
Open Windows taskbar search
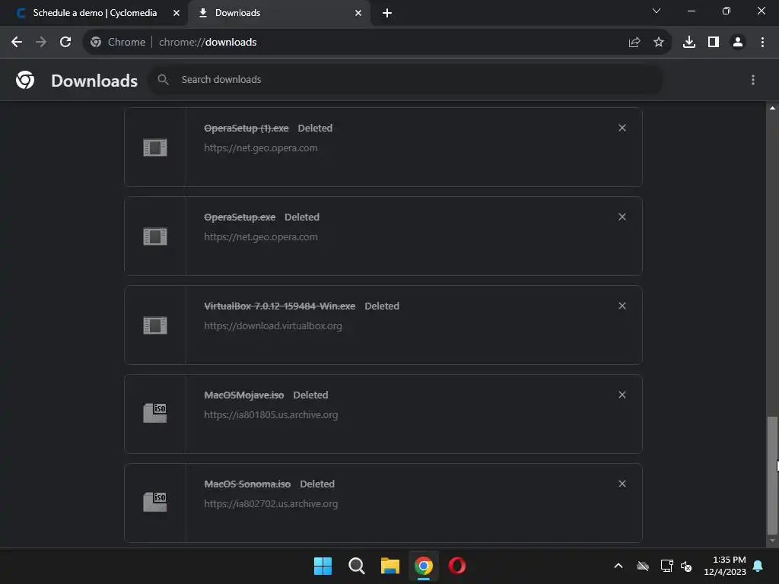(357, 566)
